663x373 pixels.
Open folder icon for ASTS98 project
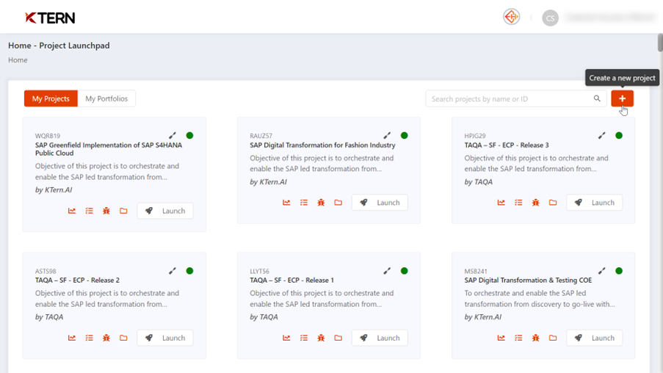point(123,338)
